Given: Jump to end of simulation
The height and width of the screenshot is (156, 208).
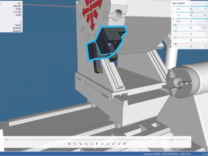Looking at the screenshot, I should [x=125, y=144].
